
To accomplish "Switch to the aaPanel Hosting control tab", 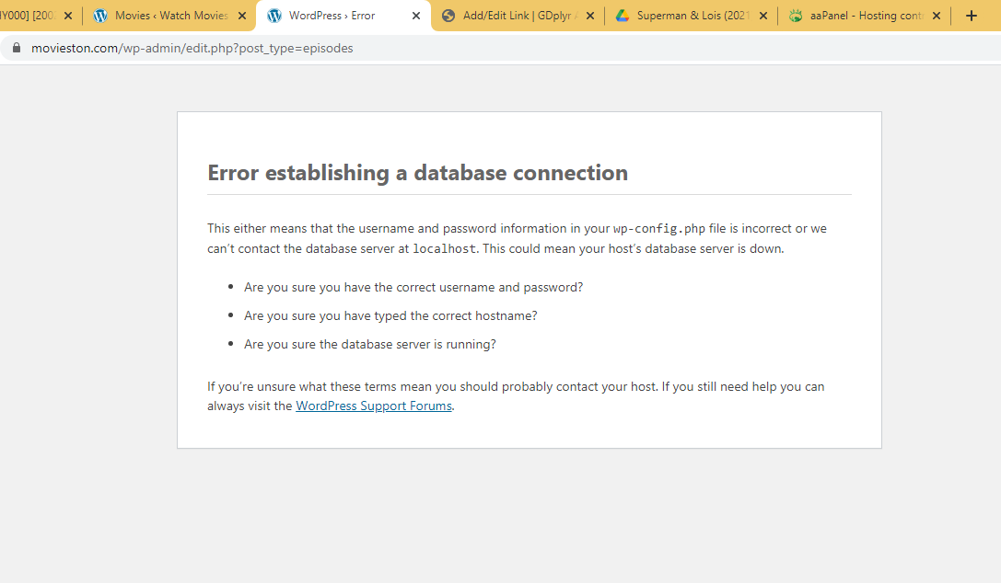I will [x=866, y=16].
